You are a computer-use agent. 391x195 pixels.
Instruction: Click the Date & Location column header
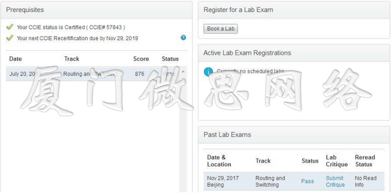[x=219, y=161]
